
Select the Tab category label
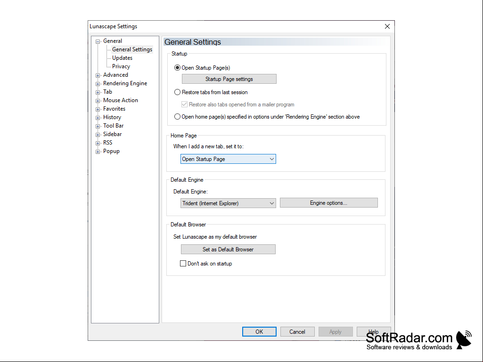[x=107, y=92]
